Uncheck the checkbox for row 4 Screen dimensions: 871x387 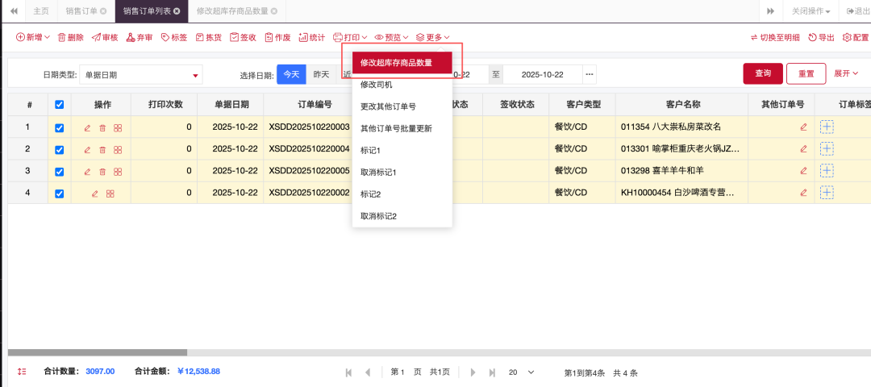pos(59,193)
